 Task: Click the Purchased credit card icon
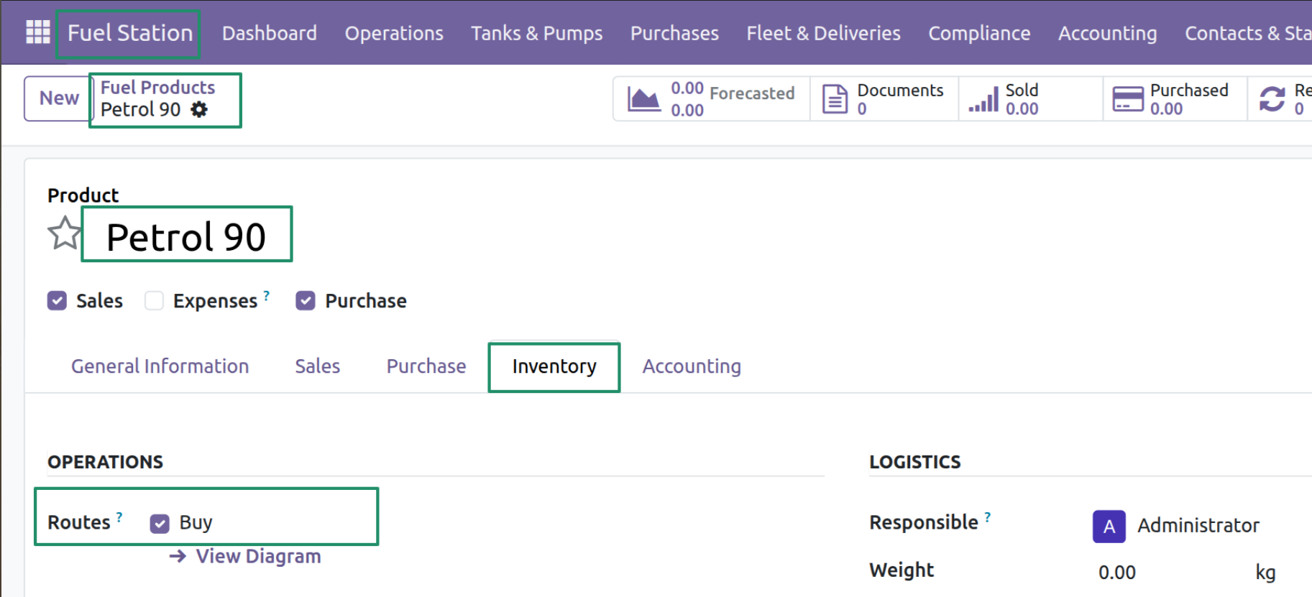(1128, 98)
